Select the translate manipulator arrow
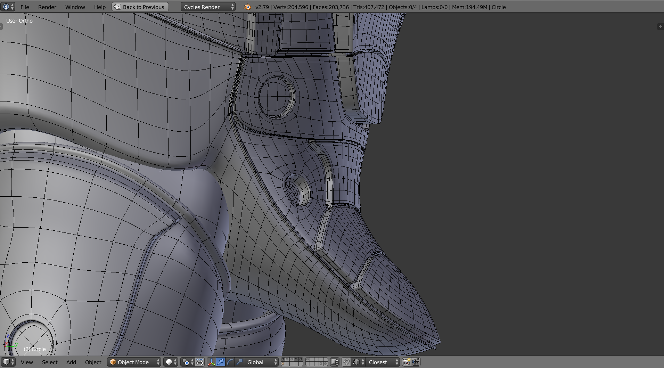The height and width of the screenshot is (368, 664). tap(221, 362)
